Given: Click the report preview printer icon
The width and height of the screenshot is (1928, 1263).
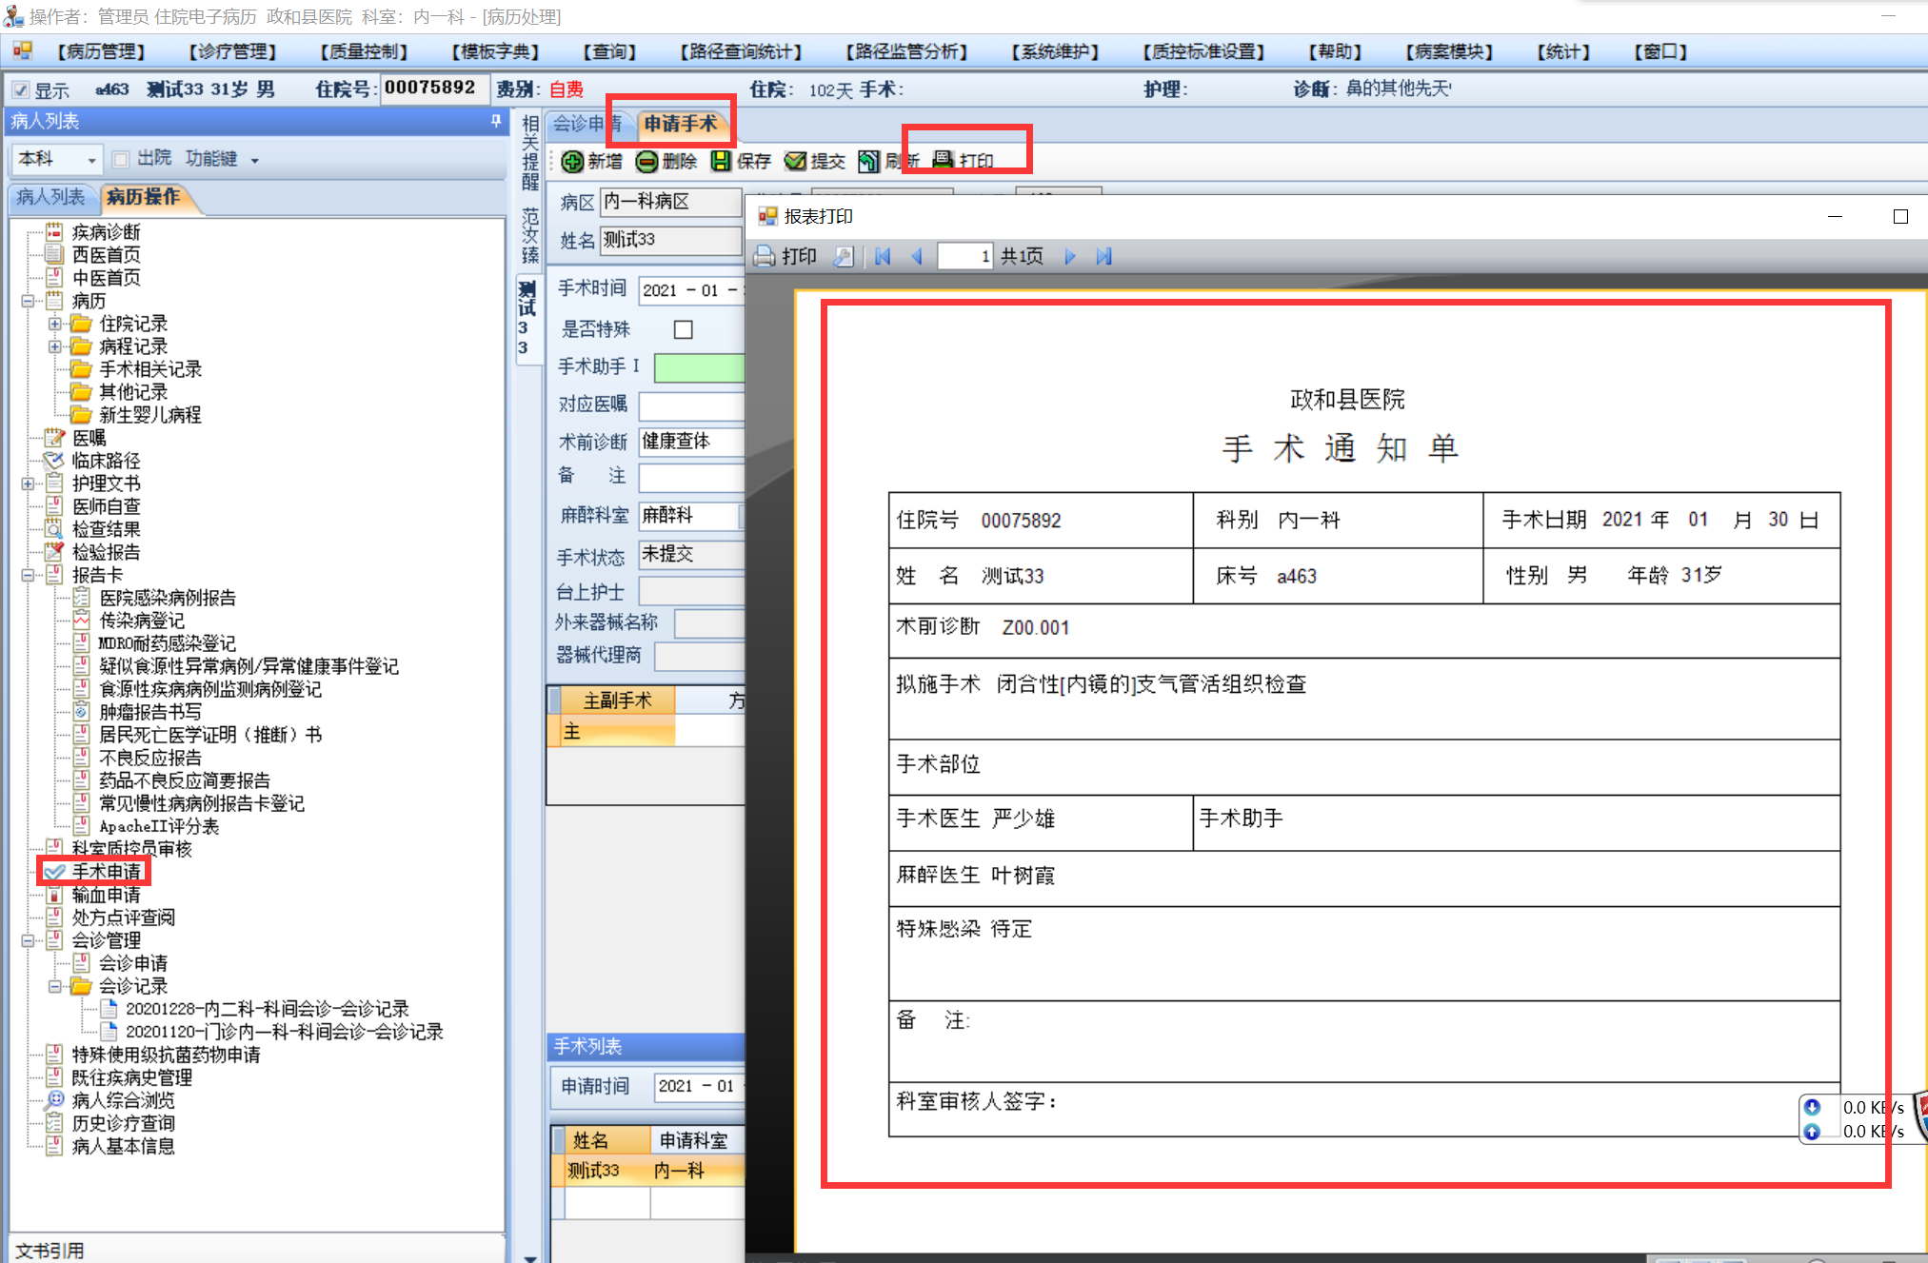Looking at the screenshot, I should [765, 256].
